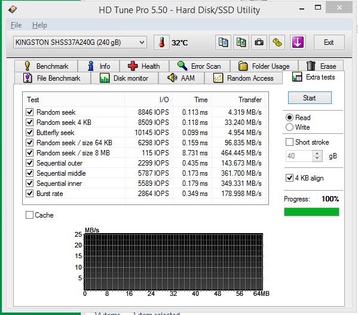
Task: Switch to Random Access tab
Action: (x=243, y=78)
